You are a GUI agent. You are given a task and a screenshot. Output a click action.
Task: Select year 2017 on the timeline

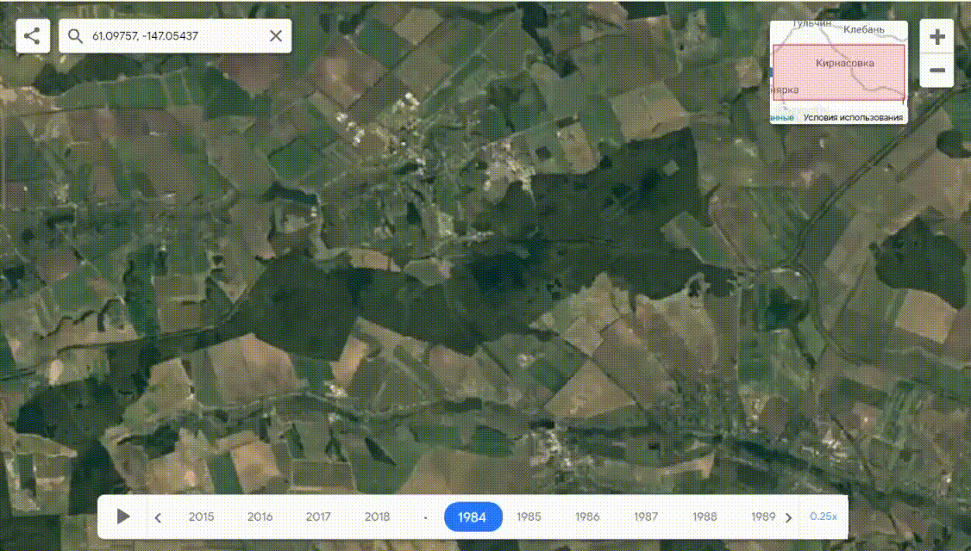tap(318, 517)
